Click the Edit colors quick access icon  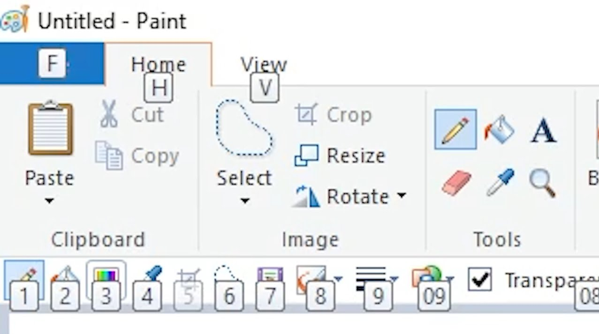point(106,275)
